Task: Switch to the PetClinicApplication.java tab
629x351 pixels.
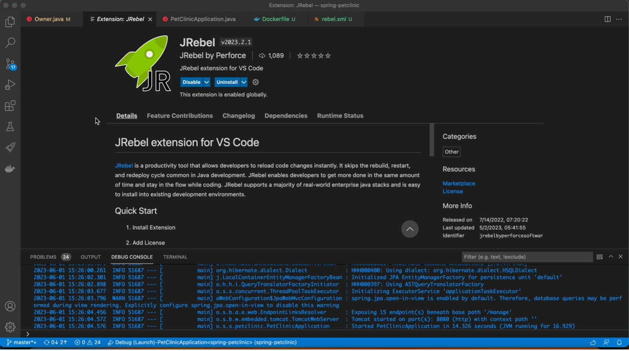Action: [x=203, y=19]
